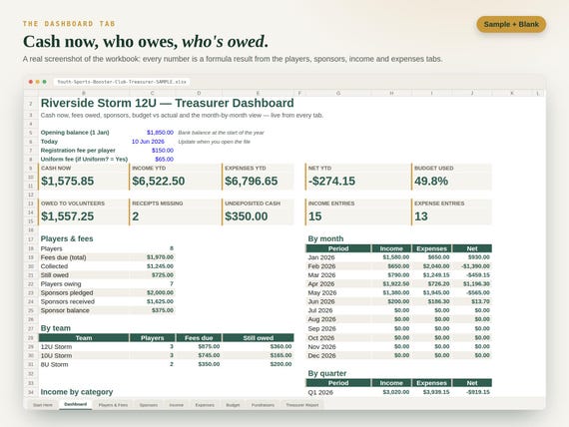Image resolution: width=569 pixels, height=427 pixels.
Task: Click the By month Expenses column header
Action: pos(432,248)
